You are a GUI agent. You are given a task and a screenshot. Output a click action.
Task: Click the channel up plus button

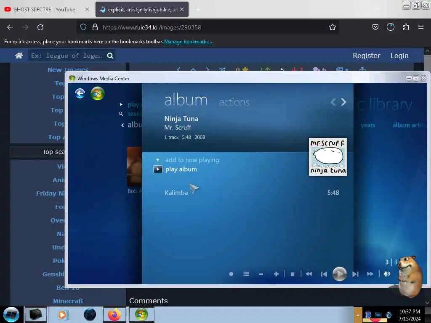click(276, 274)
